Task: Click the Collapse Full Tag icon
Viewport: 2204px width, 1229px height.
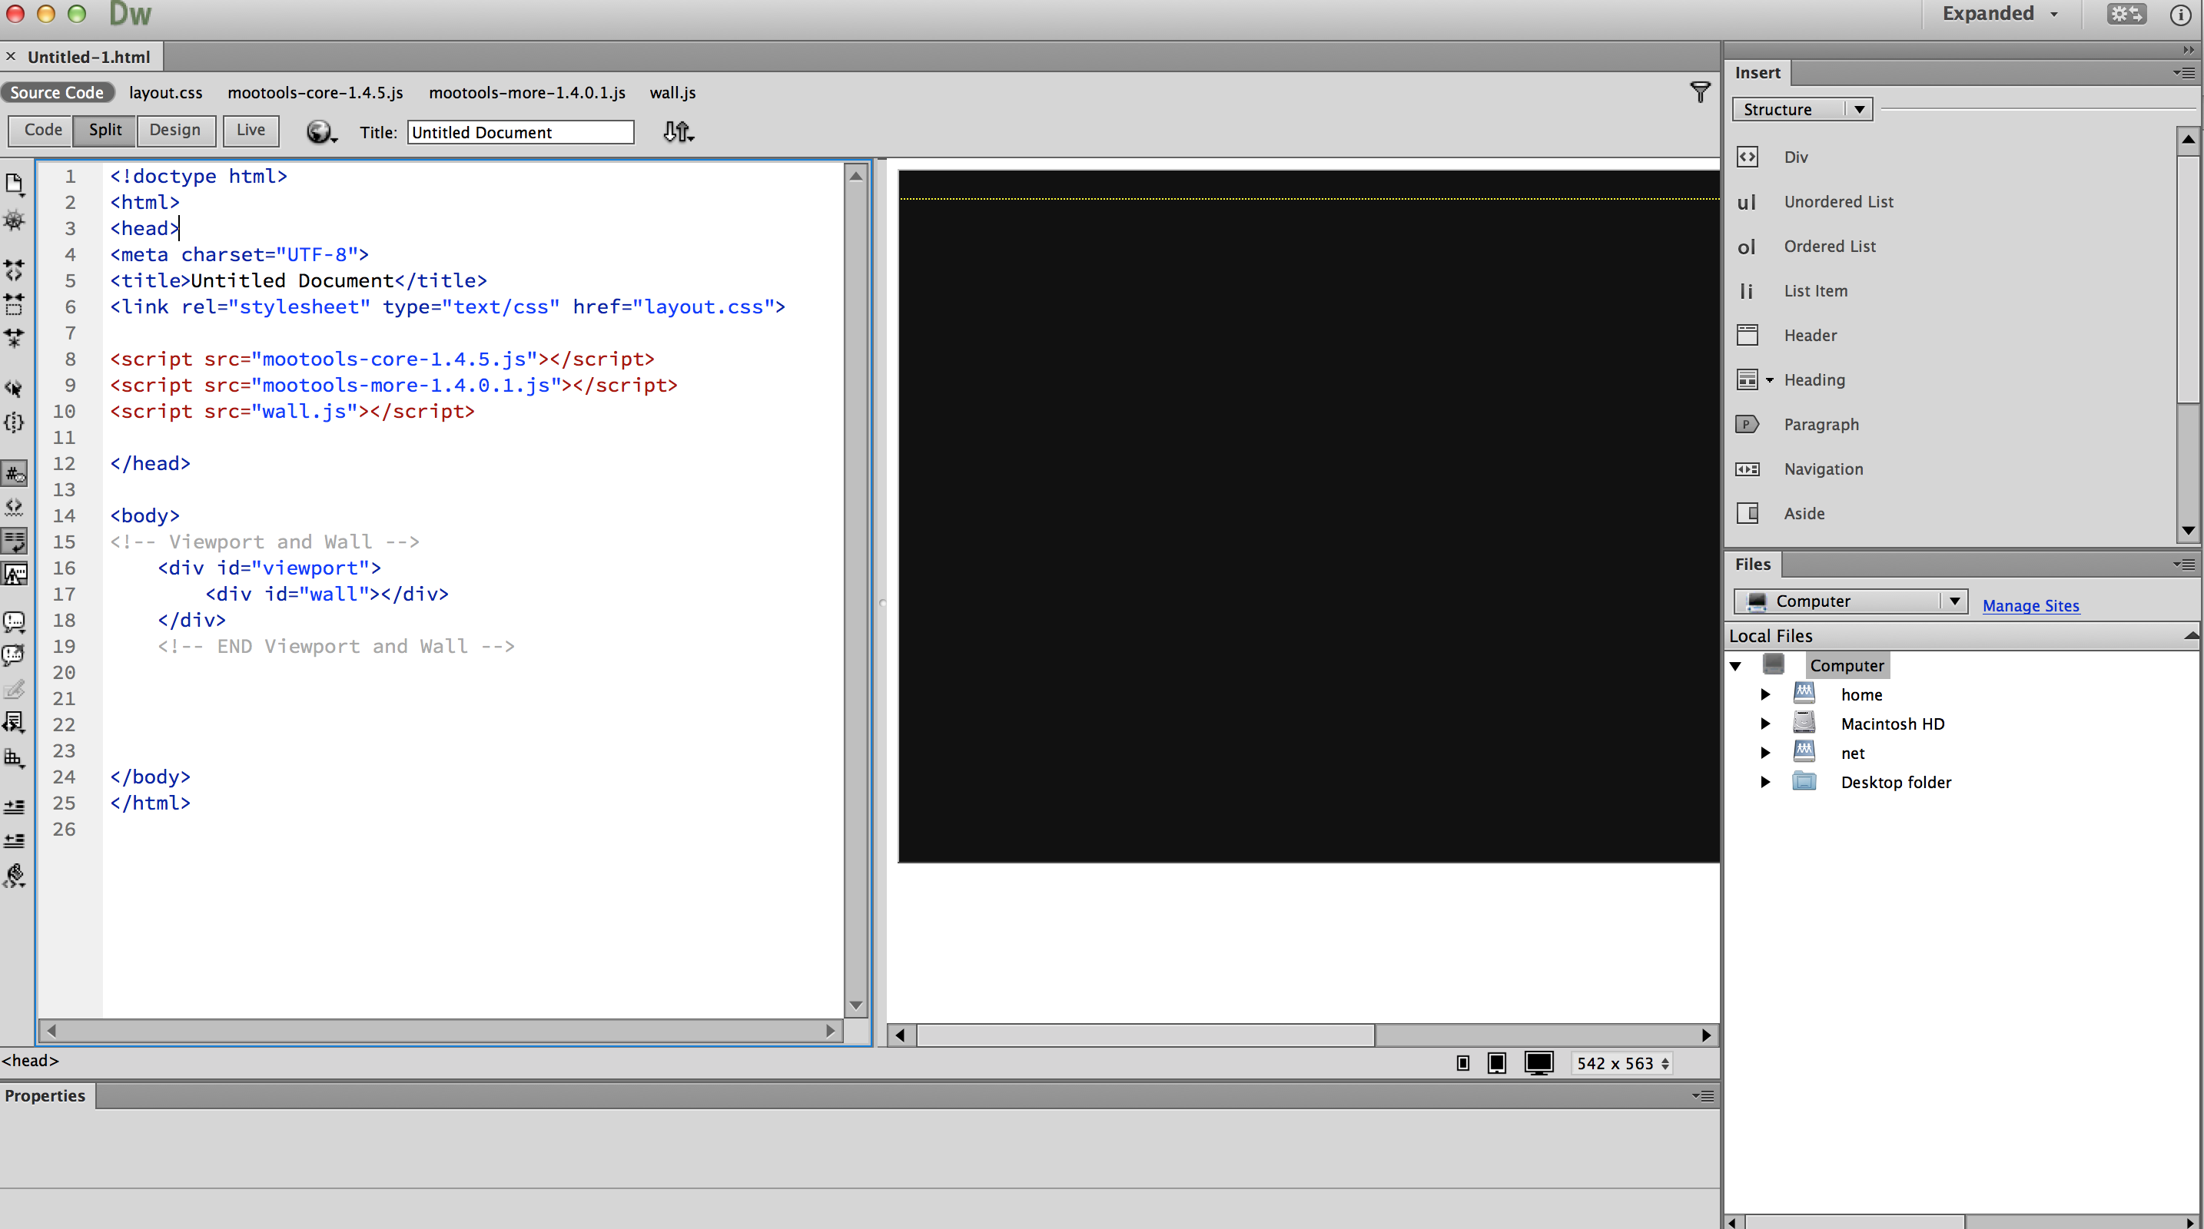Action: [x=15, y=270]
